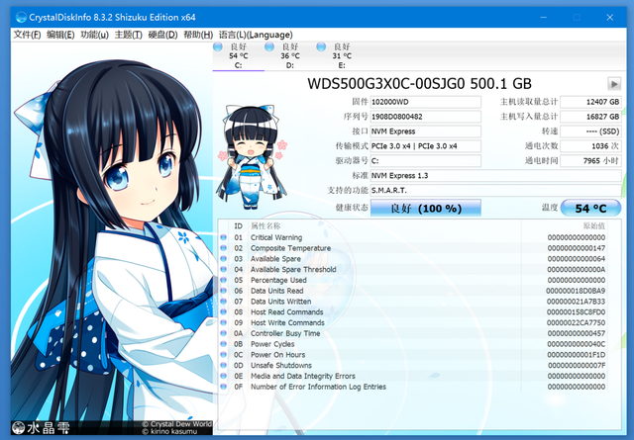Click the supported features field S.M.A.R.T.
The height and width of the screenshot is (440, 634).
(x=495, y=190)
